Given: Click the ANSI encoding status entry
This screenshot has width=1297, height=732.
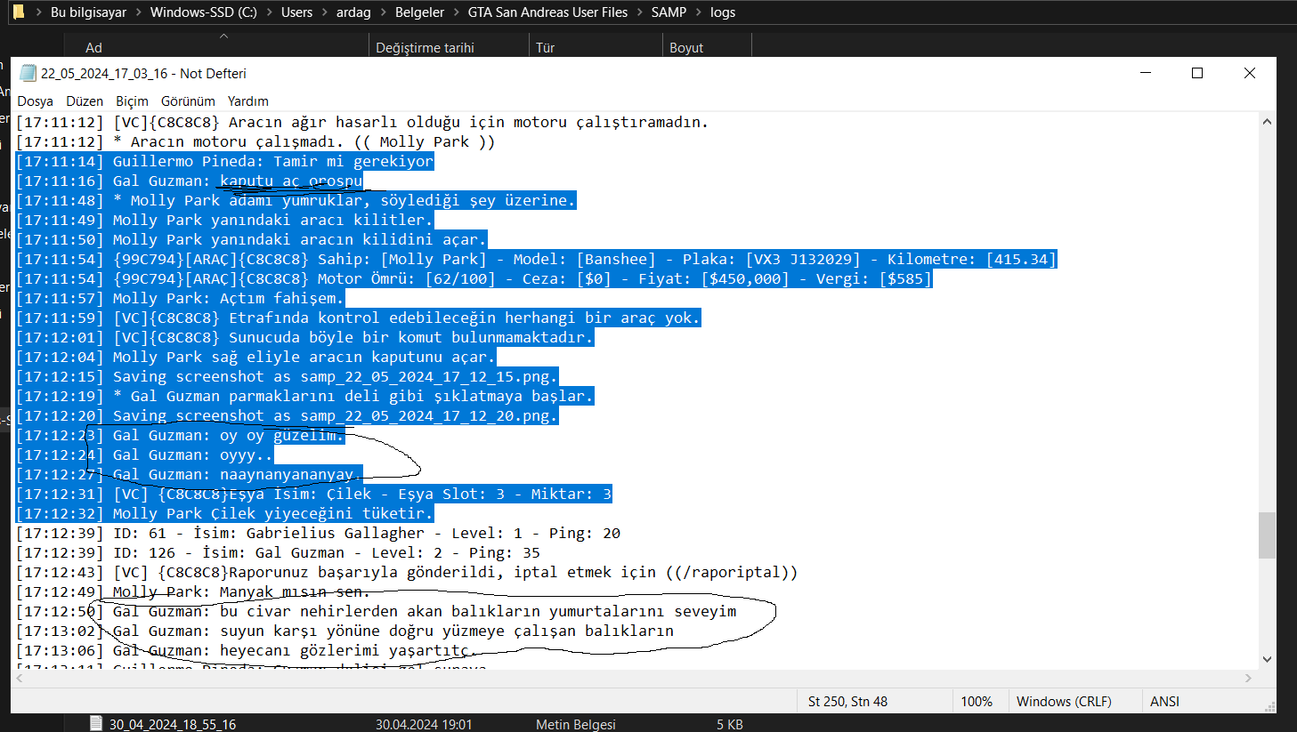Looking at the screenshot, I should [1164, 702].
